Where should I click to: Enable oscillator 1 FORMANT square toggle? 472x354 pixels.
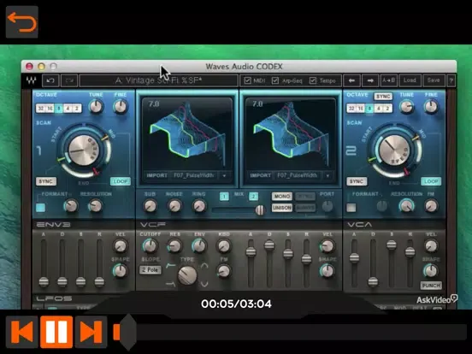coord(40,208)
